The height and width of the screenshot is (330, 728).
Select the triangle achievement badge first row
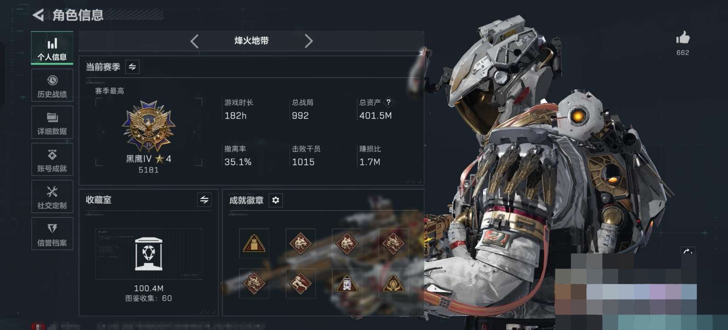click(254, 243)
